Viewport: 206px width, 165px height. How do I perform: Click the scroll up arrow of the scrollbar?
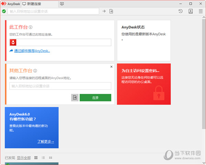click(204, 17)
